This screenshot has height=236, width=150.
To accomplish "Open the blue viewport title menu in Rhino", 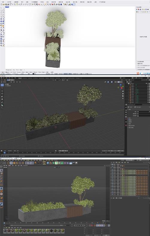I will click(x=7, y=7).
